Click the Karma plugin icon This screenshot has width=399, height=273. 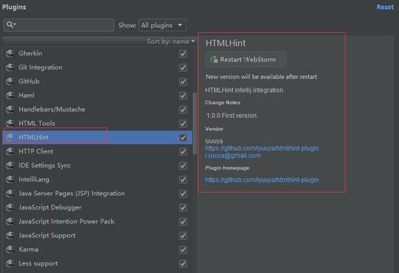(x=10, y=249)
